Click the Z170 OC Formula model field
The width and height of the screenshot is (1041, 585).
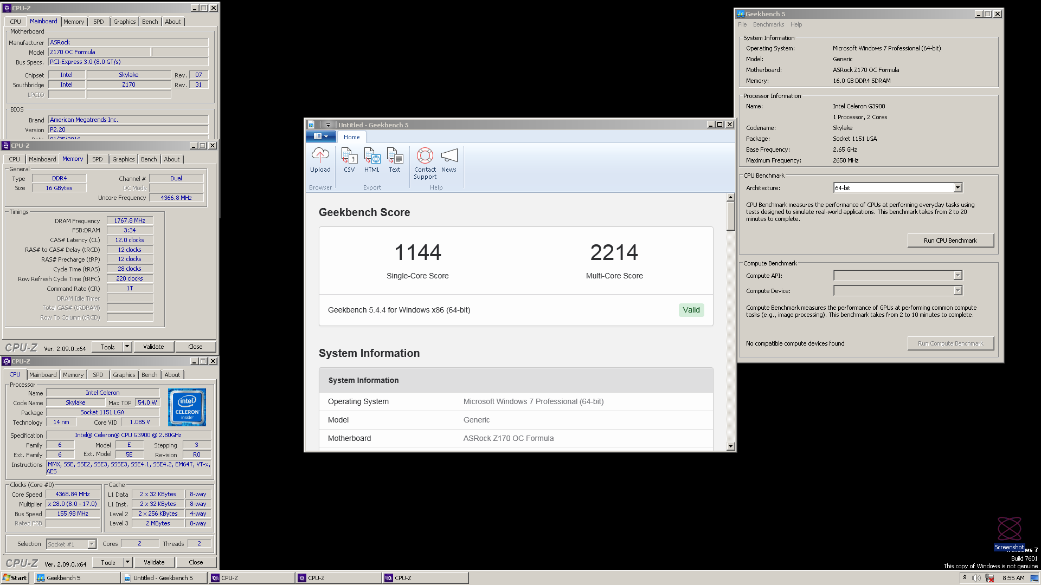99,52
